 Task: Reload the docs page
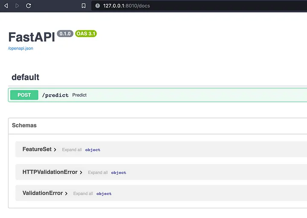pyautogui.click(x=29, y=6)
